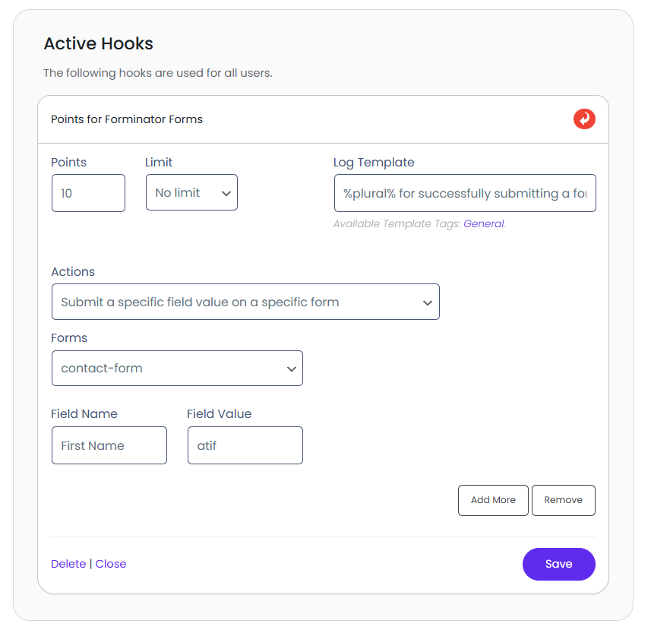The height and width of the screenshot is (630, 651).
Task: Click the Field Value input containing atif
Action: (x=245, y=445)
